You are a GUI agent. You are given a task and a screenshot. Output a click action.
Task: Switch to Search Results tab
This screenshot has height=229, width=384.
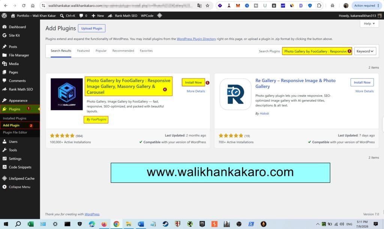(x=61, y=51)
